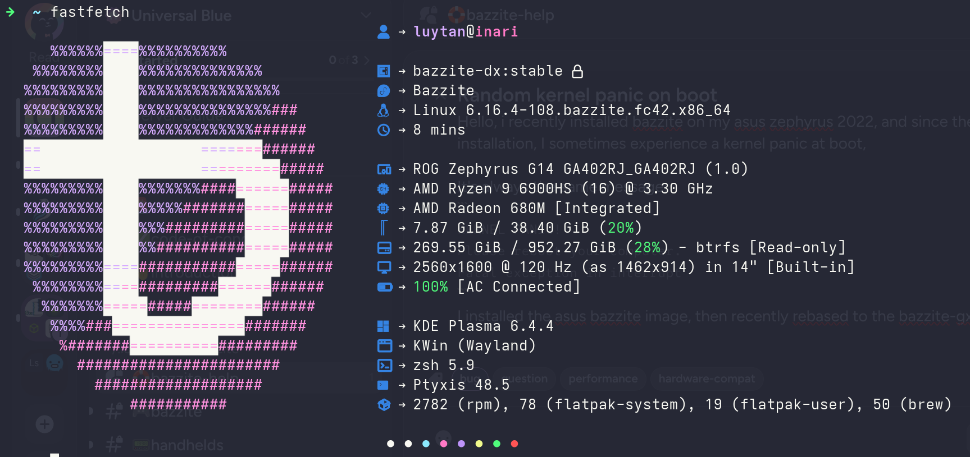Click the terminal icon beside Ptyxis
Viewport: 970px width, 457px height.
(383, 385)
